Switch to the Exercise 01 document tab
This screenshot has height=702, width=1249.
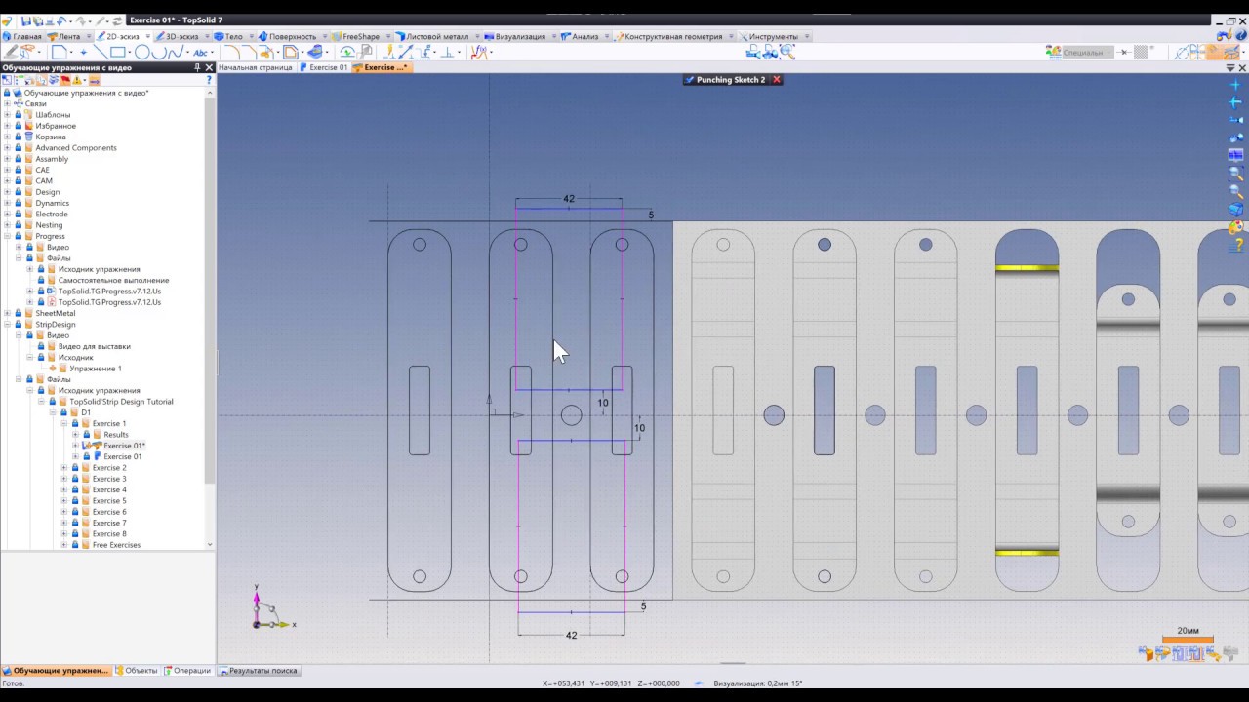point(324,67)
